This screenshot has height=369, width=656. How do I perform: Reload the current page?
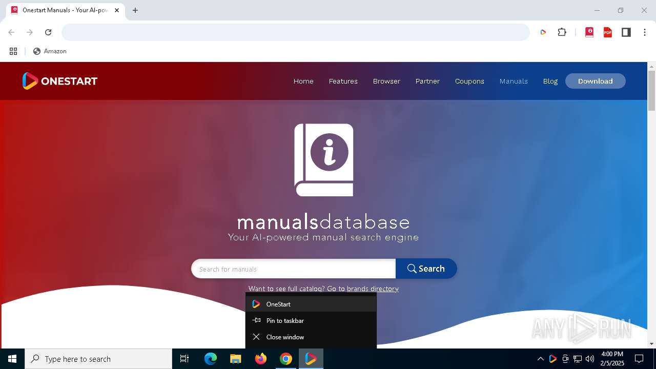pyautogui.click(x=48, y=32)
